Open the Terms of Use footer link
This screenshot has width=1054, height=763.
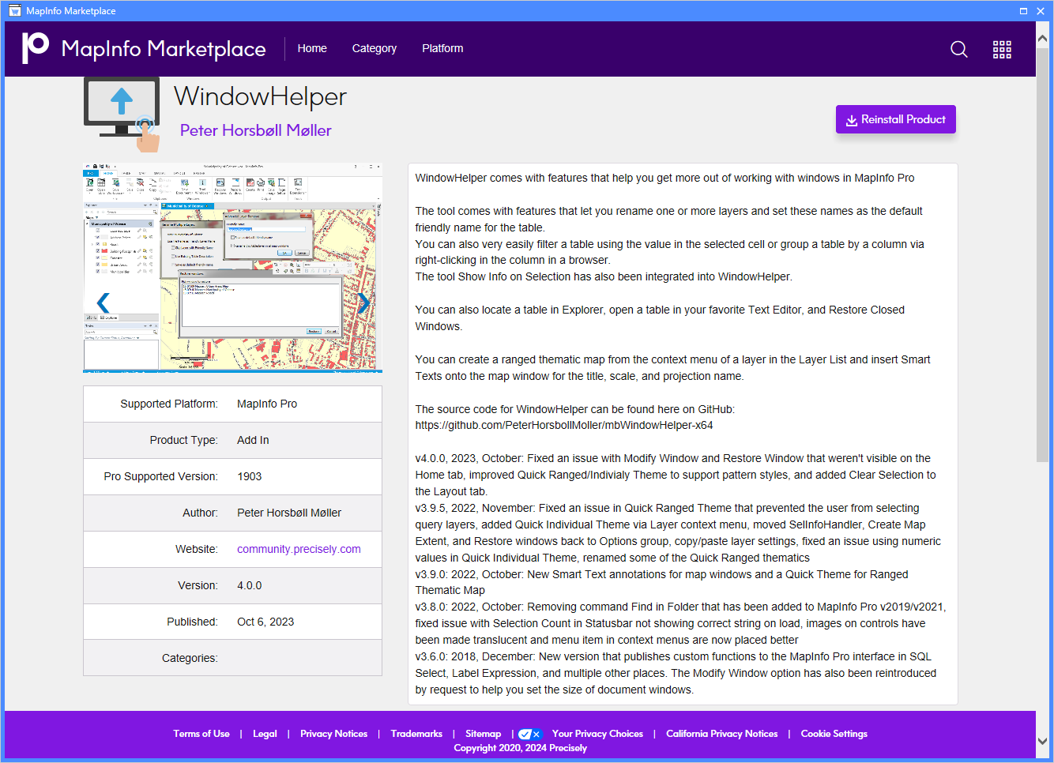pos(201,734)
